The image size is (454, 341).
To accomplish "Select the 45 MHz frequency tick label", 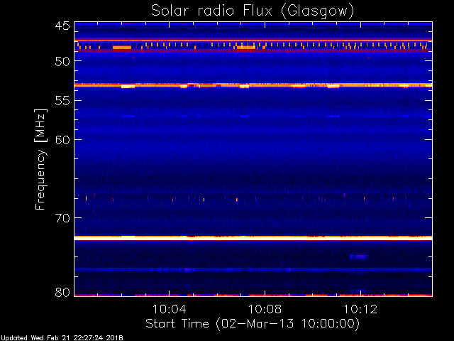I will (62, 26).
